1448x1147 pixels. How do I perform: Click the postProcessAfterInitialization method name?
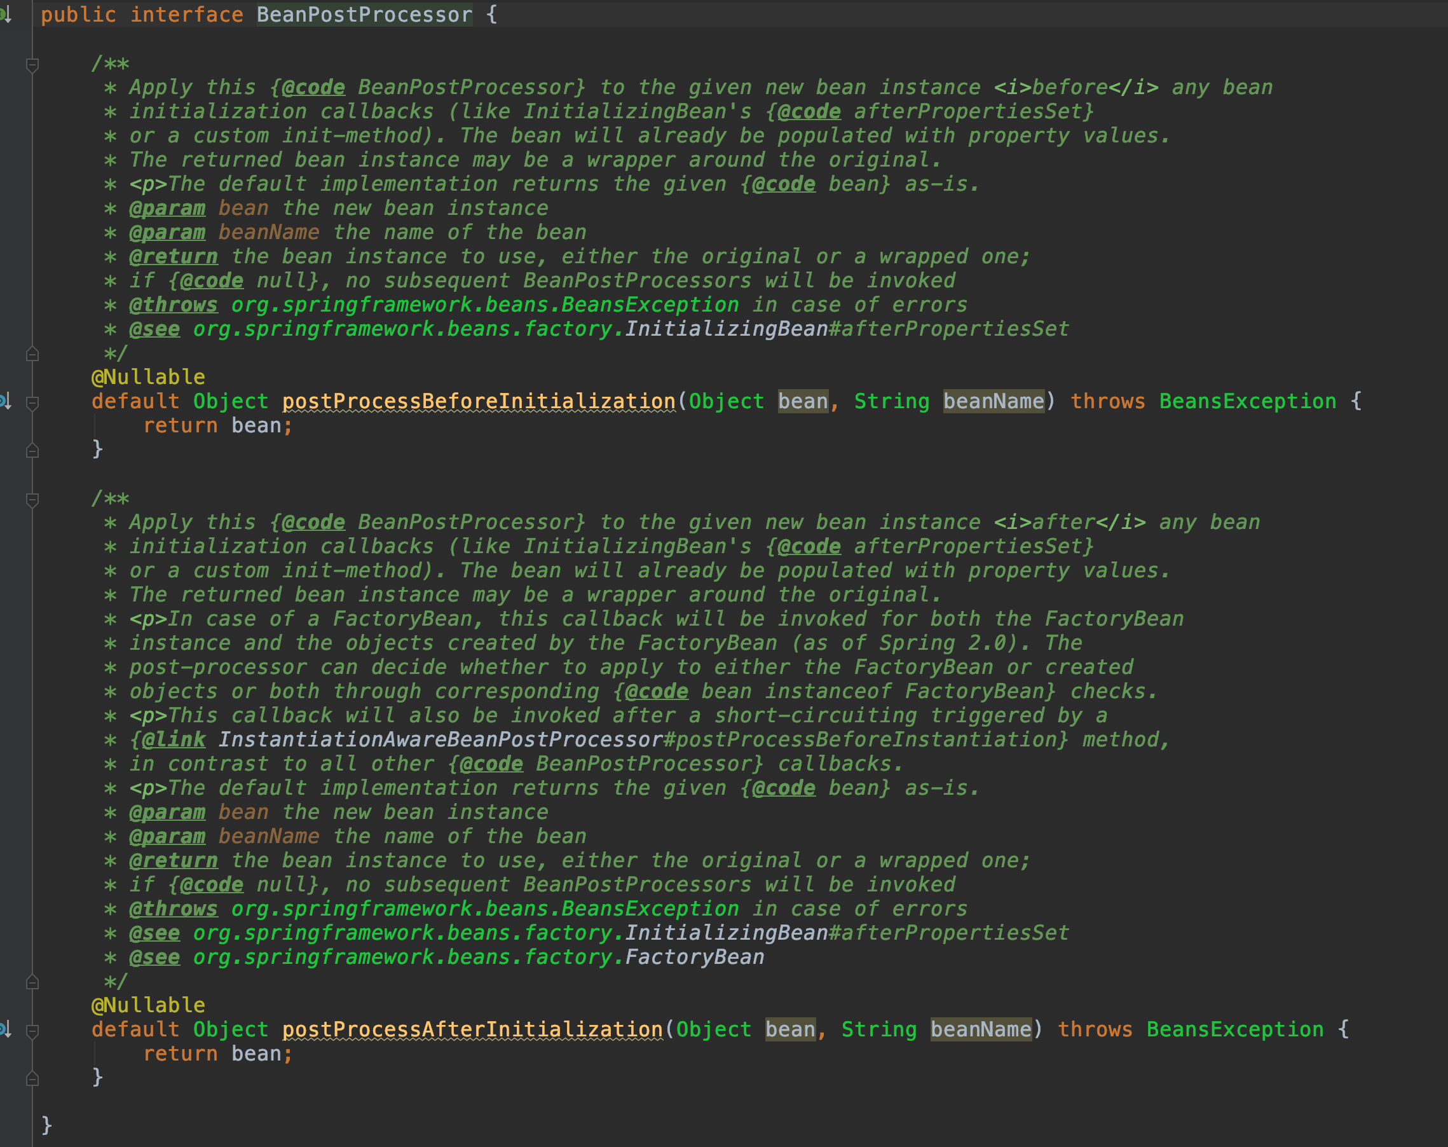click(x=472, y=1029)
